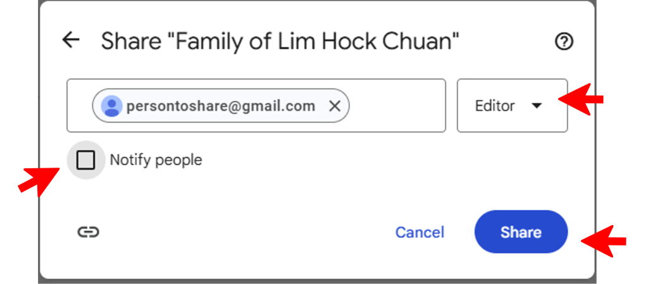Click the copy link chain icon
The height and width of the screenshot is (284, 648).
(x=88, y=232)
